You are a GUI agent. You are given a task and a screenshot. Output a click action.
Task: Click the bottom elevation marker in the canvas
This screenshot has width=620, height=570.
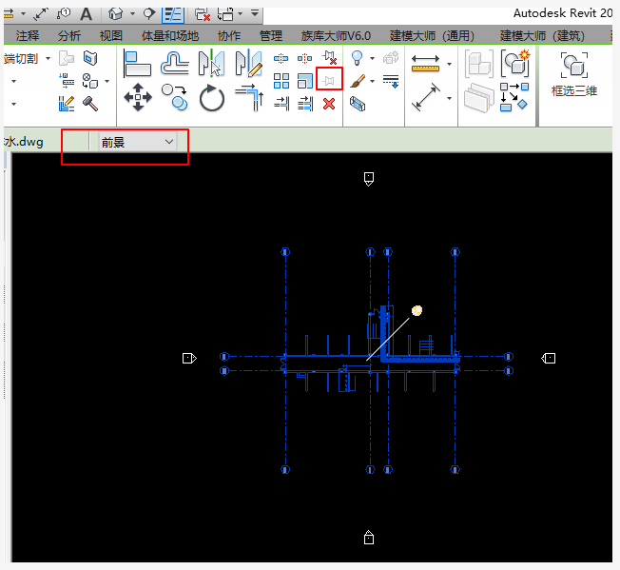pyautogui.click(x=369, y=538)
